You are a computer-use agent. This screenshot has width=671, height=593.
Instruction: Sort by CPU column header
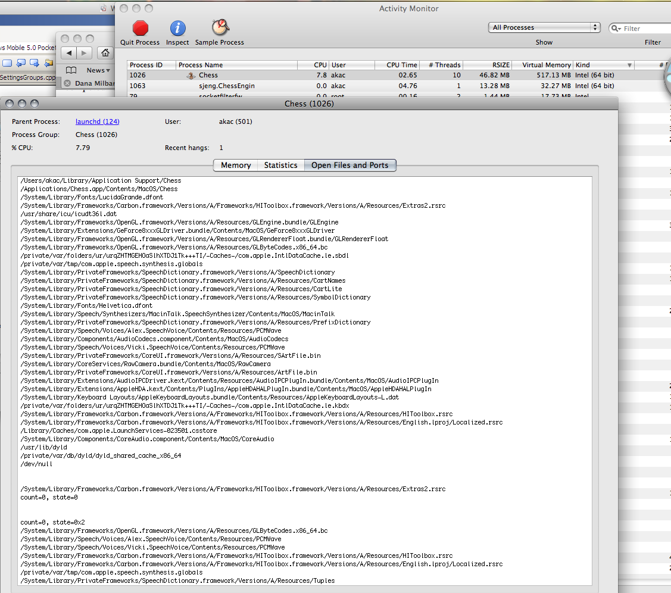313,65
